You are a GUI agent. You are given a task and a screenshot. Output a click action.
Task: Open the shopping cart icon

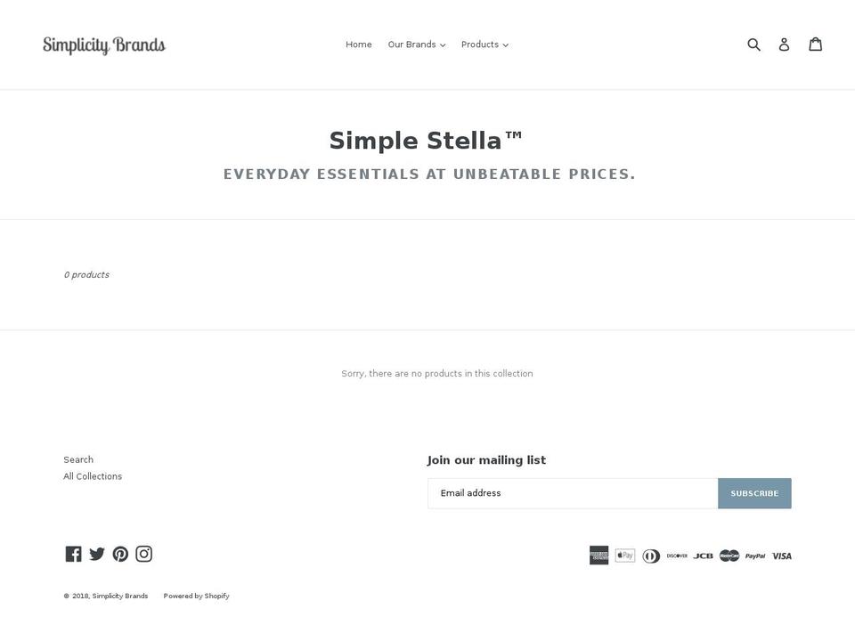click(x=816, y=43)
